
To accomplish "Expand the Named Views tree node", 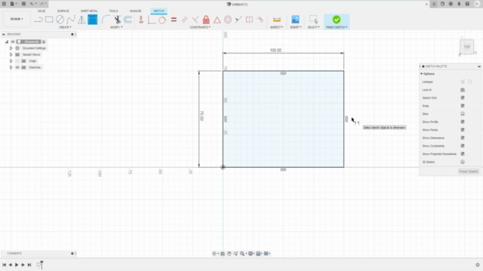I will coord(11,55).
